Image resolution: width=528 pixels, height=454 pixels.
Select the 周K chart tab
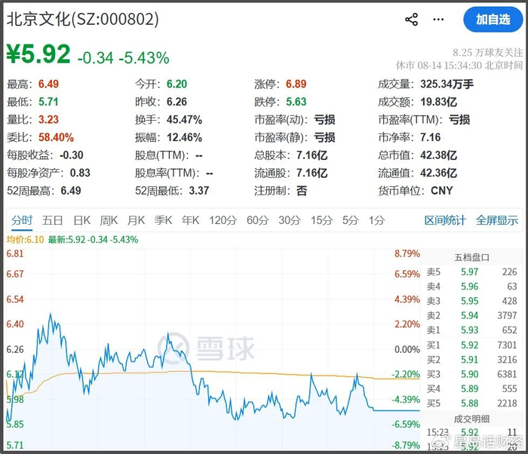109,220
